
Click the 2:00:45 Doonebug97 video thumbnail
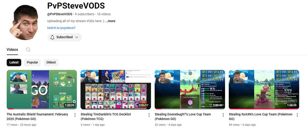pyautogui.click(x=190, y=90)
